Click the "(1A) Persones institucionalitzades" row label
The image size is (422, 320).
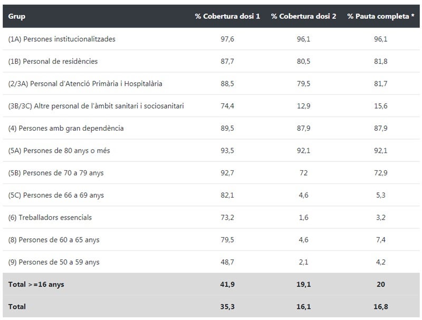pos(62,39)
